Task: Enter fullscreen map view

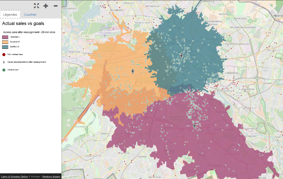Action: pos(36,6)
